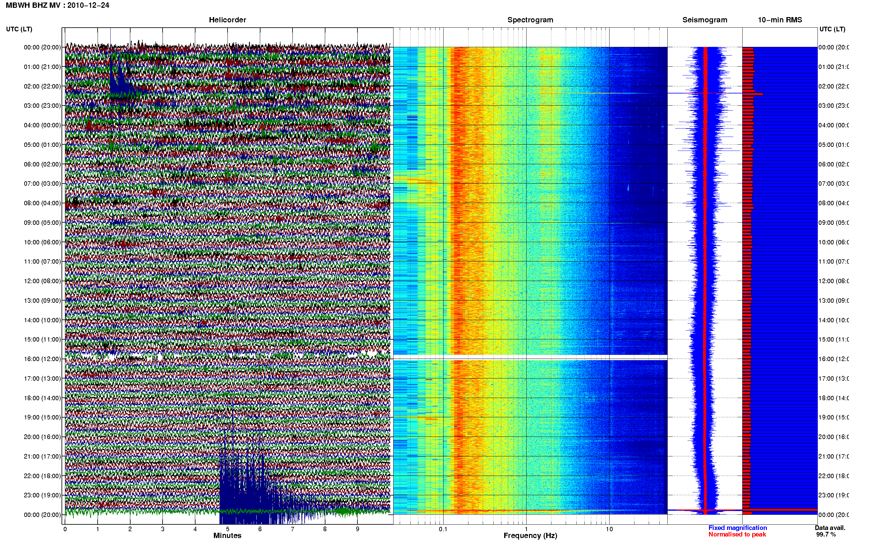884x552 pixels.
Task: Click the left time label '07:00 (03:00)'
Action: click(x=42, y=183)
